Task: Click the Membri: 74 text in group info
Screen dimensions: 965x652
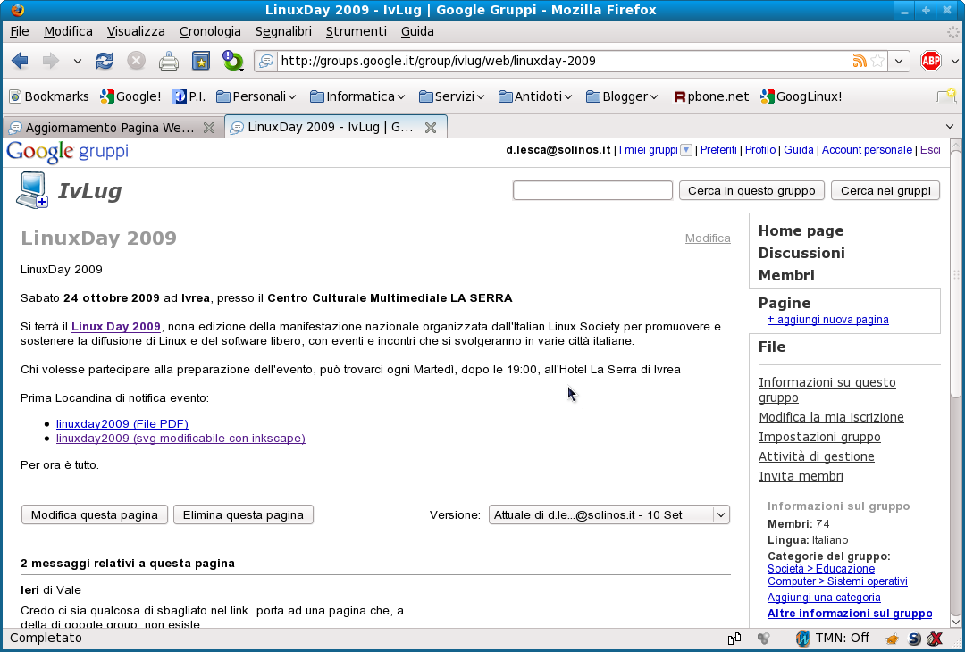Action: coord(798,524)
